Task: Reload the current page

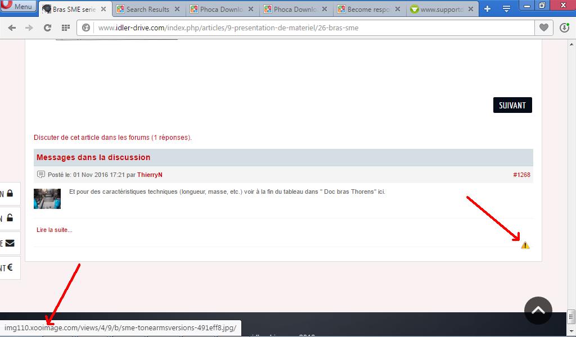Action: pyautogui.click(x=48, y=28)
